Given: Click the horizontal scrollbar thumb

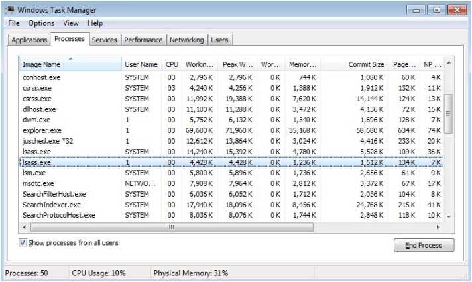Looking at the screenshot, I should click(x=172, y=227).
